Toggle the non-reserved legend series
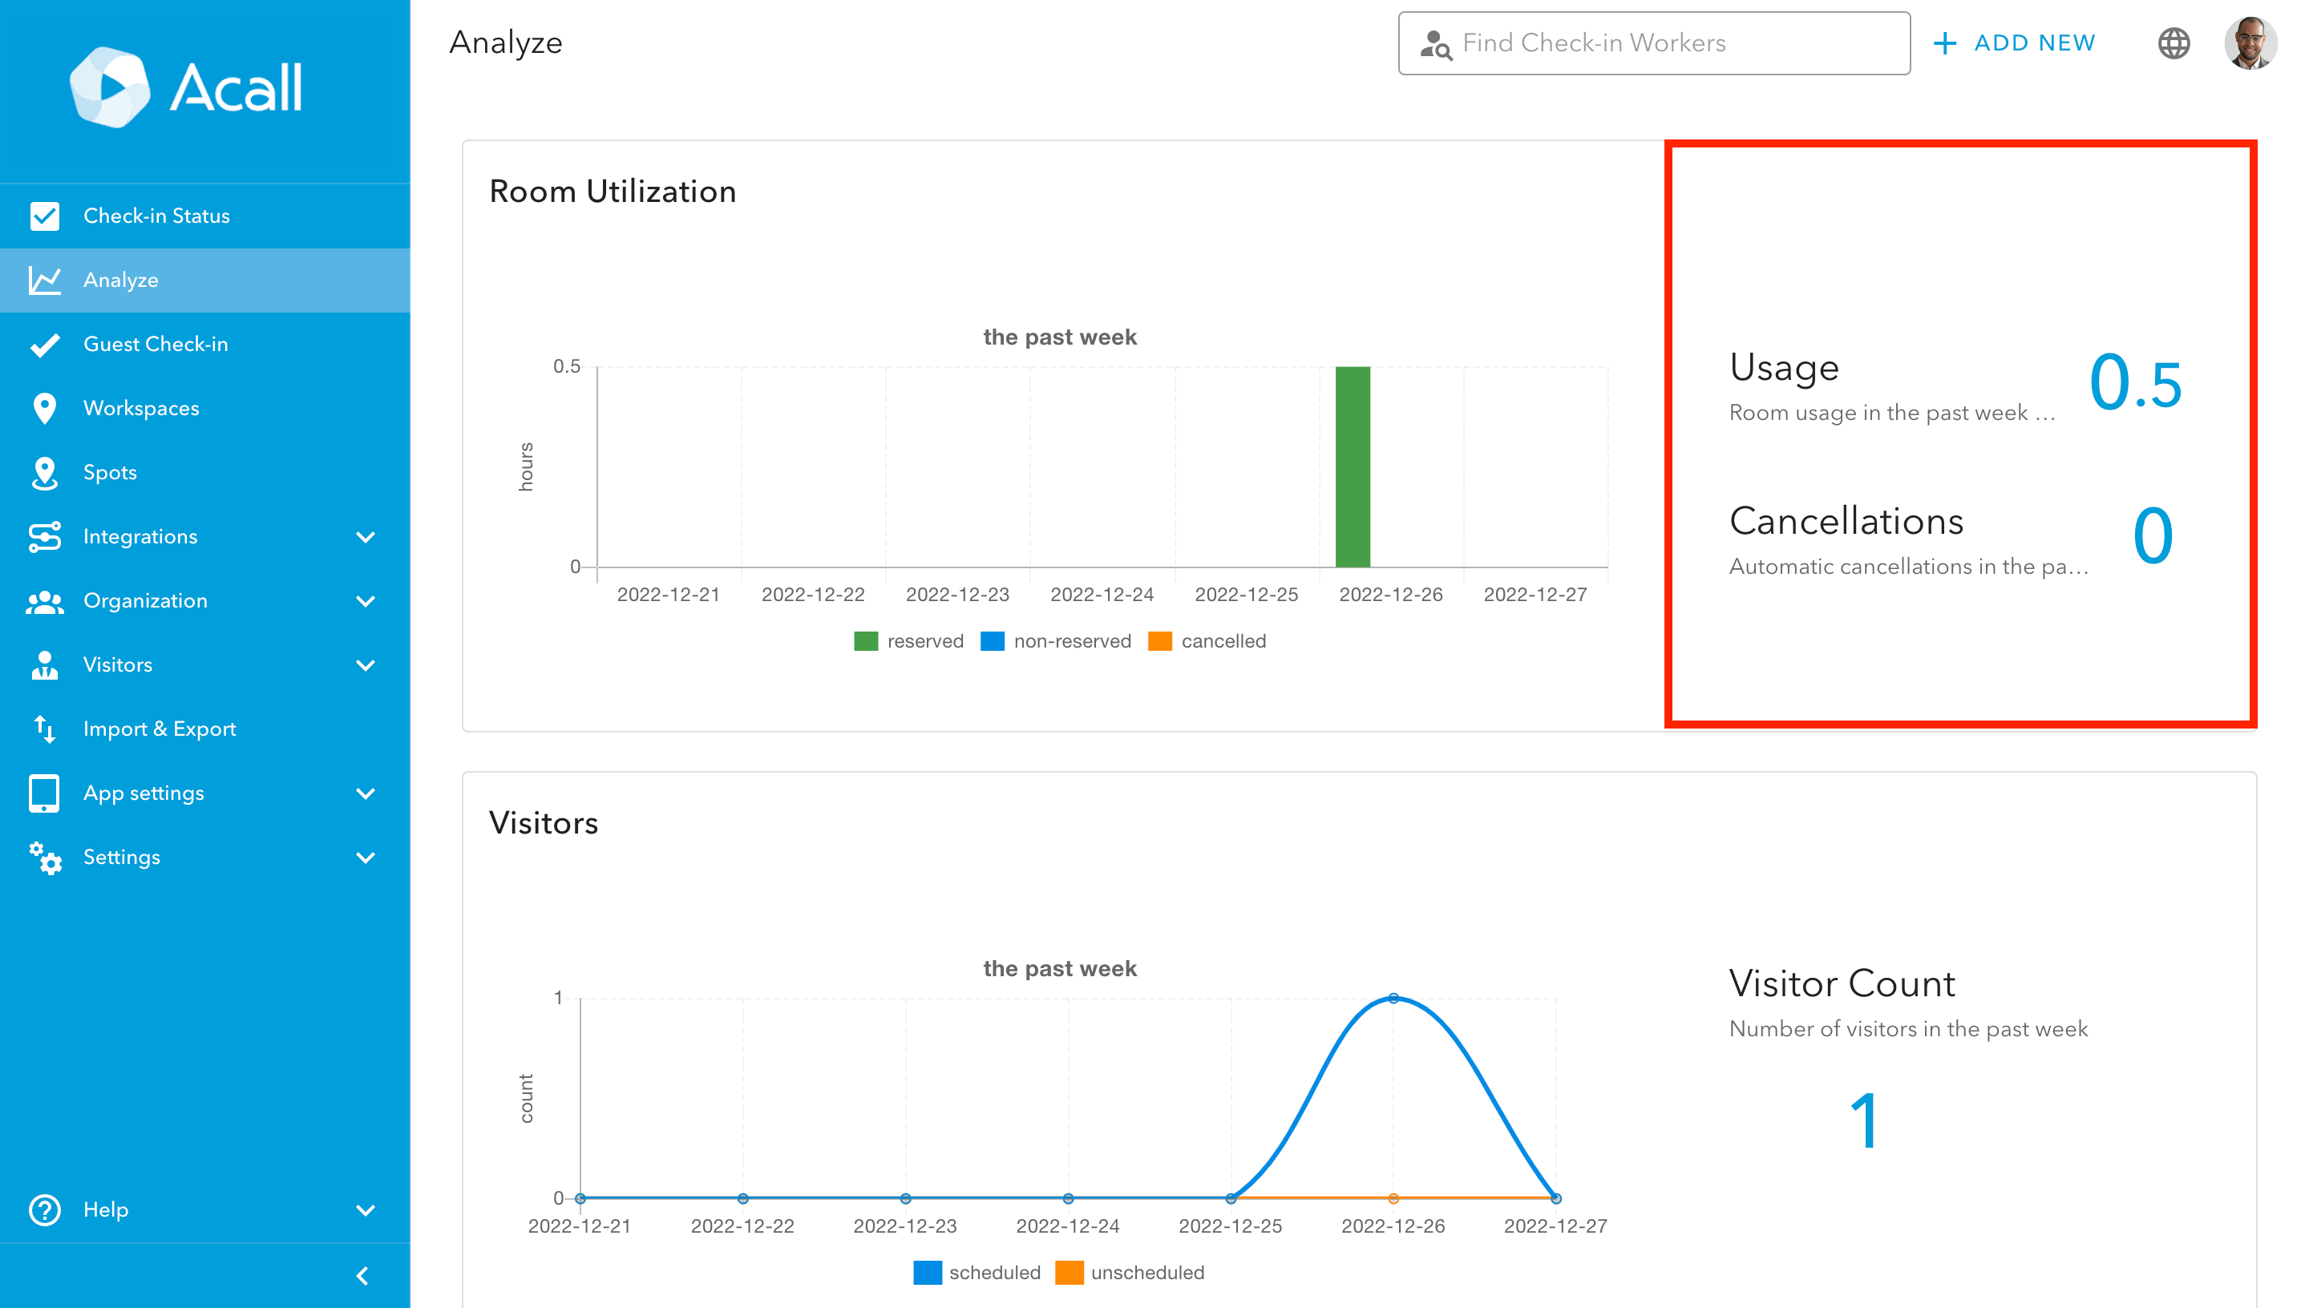 tap(1056, 641)
